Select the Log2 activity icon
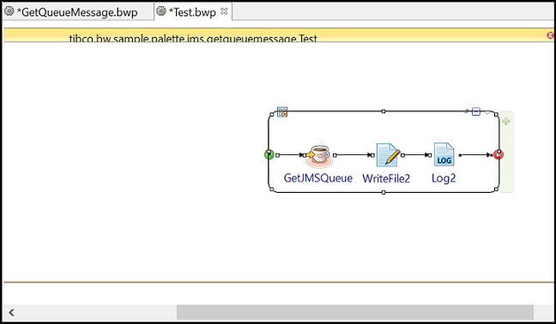Viewport: 556px width, 324px height. pyautogui.click(x=444, y=154)
